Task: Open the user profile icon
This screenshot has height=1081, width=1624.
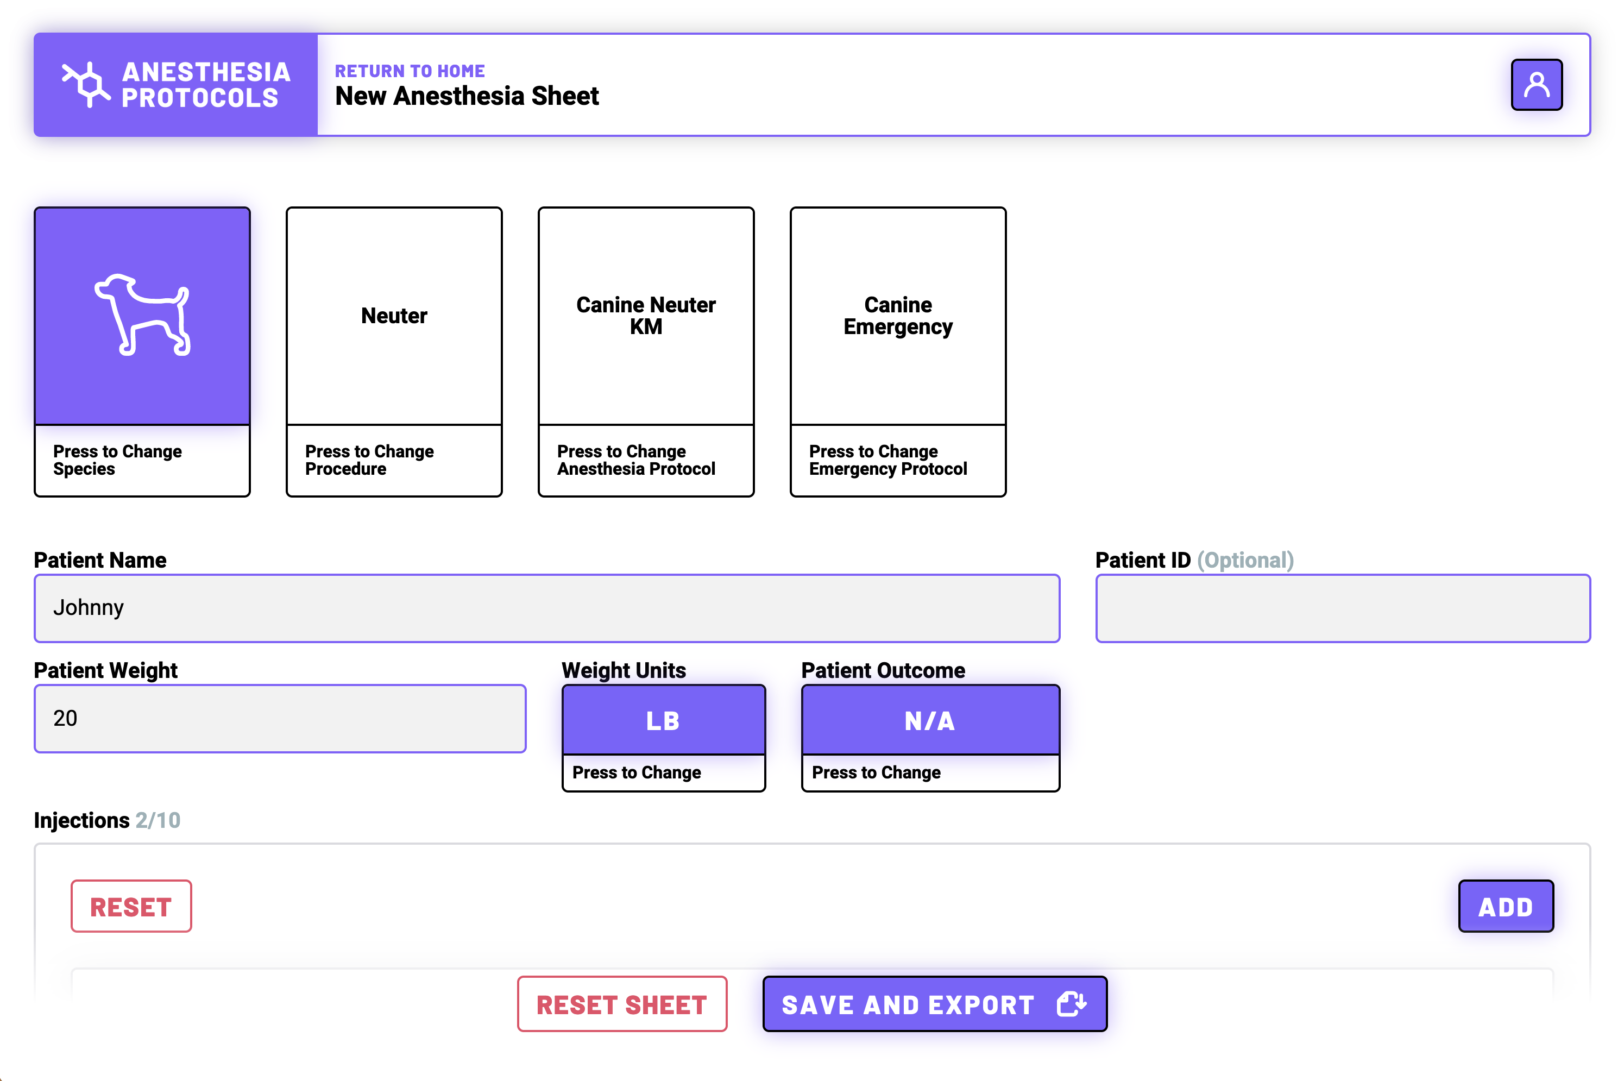Action: [x=1536, y=85]
